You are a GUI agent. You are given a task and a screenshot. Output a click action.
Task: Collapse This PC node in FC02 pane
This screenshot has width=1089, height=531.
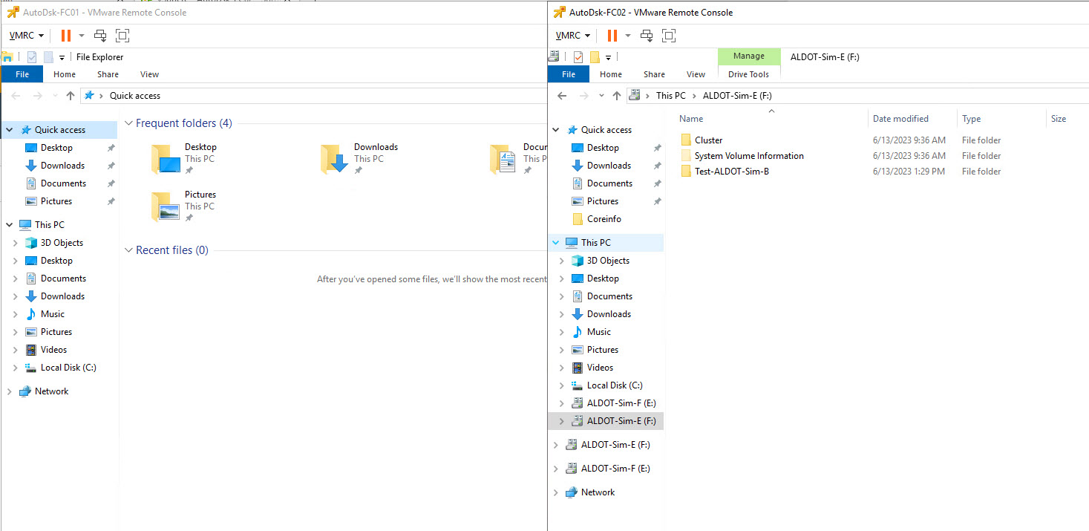click(x=555, y=243)
